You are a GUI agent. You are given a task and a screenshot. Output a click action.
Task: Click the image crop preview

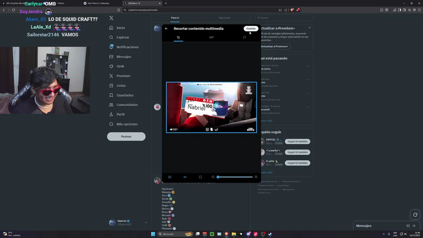tap(211, 107)
